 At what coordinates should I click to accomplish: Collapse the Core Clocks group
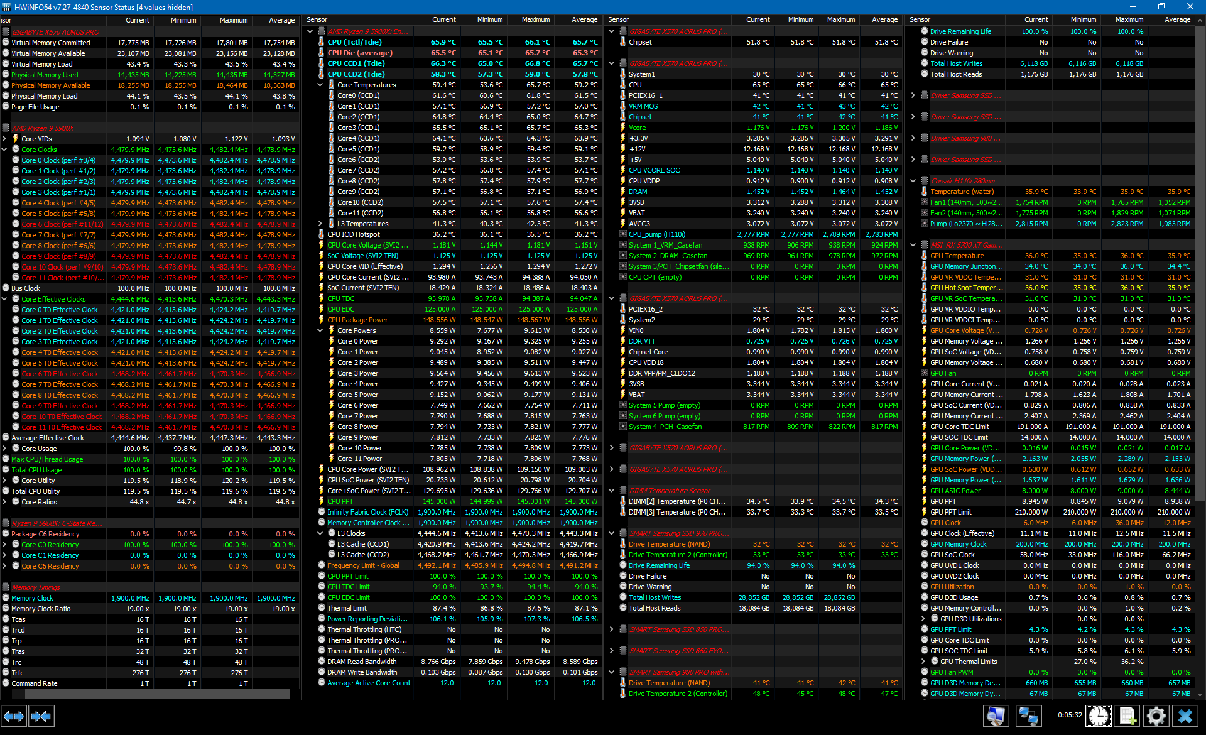click(x=4, y=150)
